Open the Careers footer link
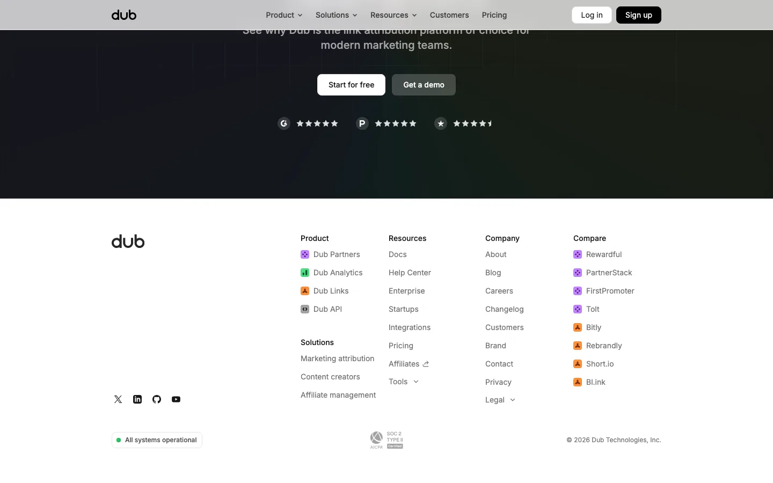This screenshot has height=483, width=773. 499,291
